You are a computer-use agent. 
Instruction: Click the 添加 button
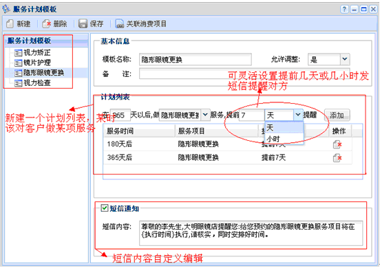coord(337,115)
